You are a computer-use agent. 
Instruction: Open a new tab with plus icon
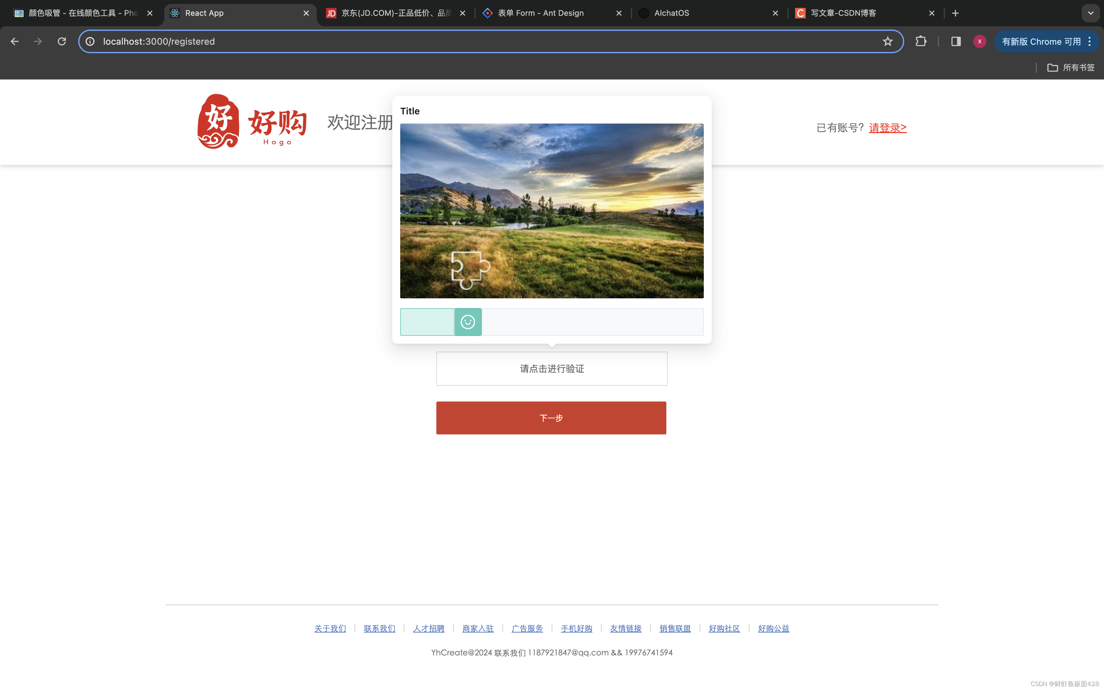click(955, 13)
